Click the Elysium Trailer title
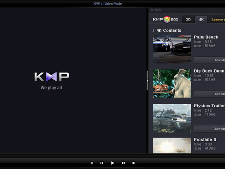This screenshot has width=225, height=169. point(209,106)
